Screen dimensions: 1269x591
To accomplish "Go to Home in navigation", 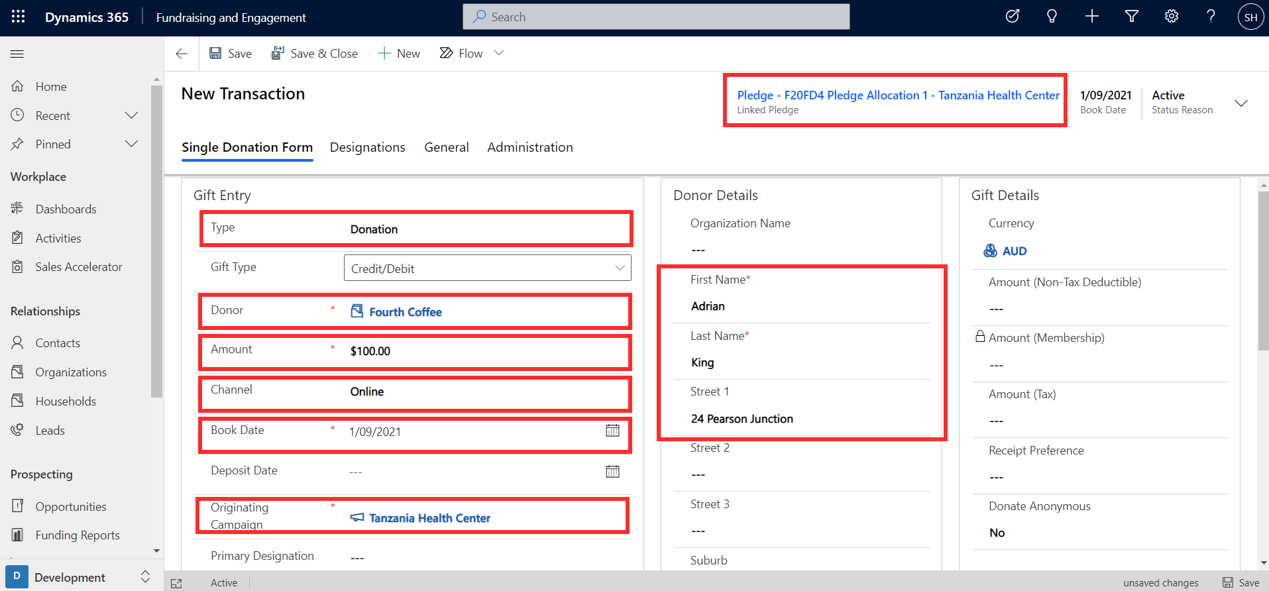I will click(x=51, y=87).
